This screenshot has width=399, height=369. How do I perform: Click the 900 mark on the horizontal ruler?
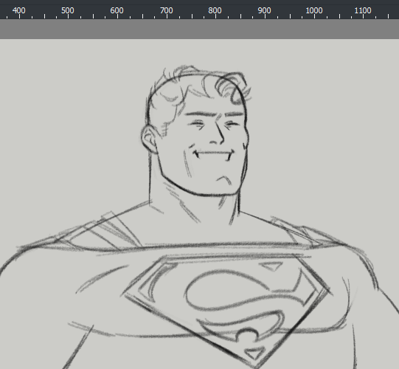[x=264, y=10]
